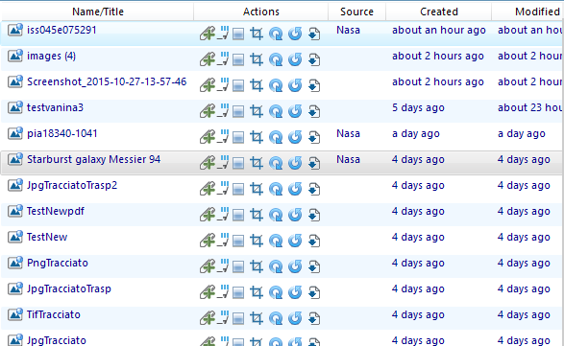Viewport: 564px width, 346px height.
Task: Add attachment to iss045e075291 row
Action: pos(208,34)
